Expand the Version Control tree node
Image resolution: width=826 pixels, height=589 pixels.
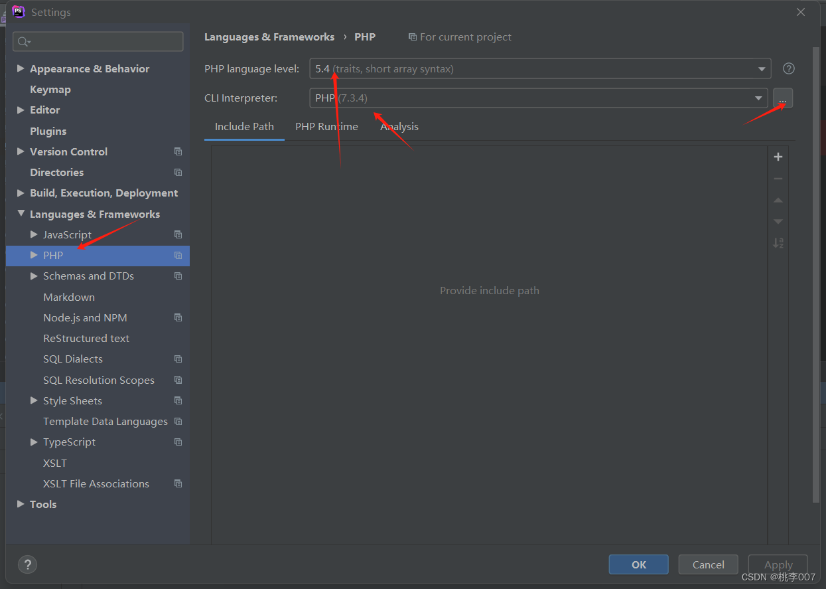[21, 151]
